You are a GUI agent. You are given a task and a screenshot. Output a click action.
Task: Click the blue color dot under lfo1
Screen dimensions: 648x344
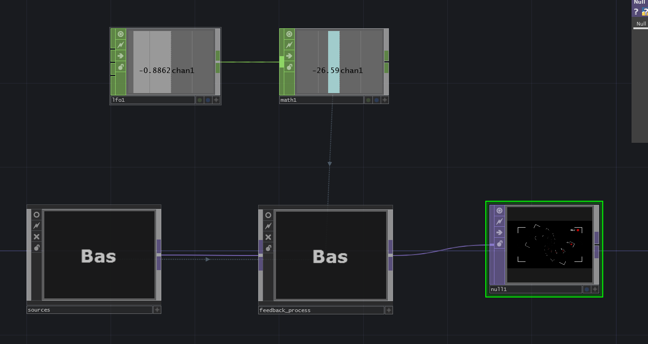tap(208, 100)
